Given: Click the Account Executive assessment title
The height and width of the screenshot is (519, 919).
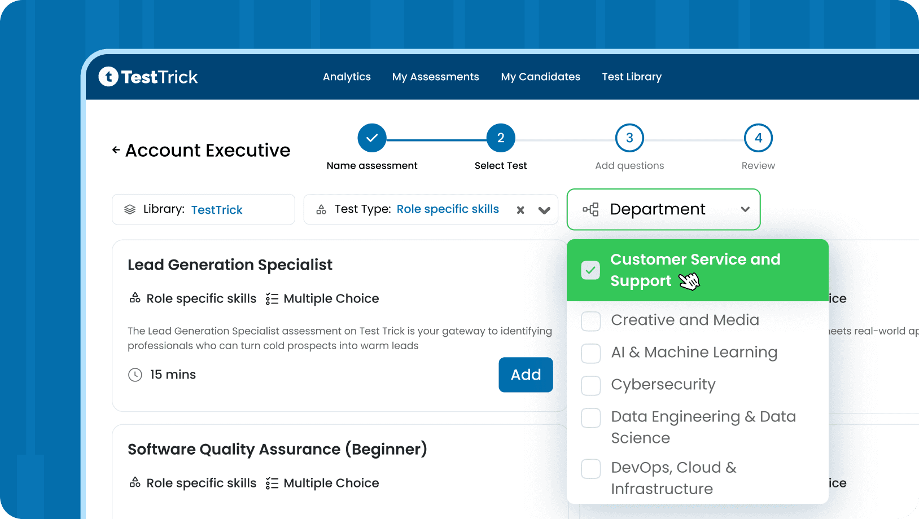Looking at the screenshot, I should [x=208, y=150].
